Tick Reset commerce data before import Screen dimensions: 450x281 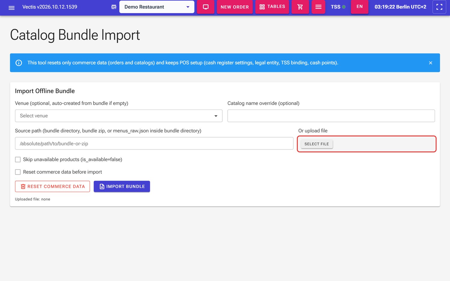(x=18, y=172)
